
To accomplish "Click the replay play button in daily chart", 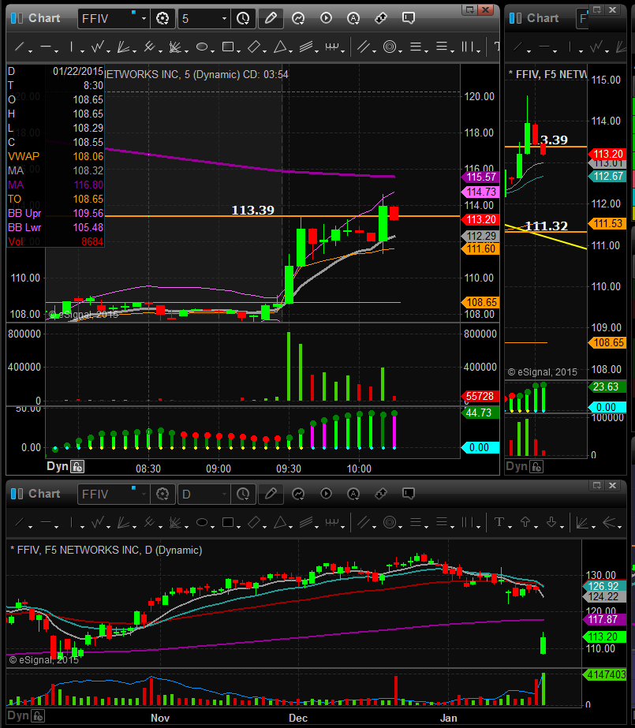I will click(327, 494).
